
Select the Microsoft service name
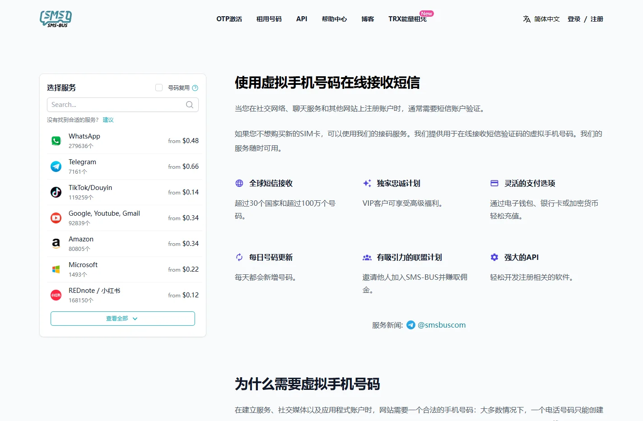coord(83,265)
